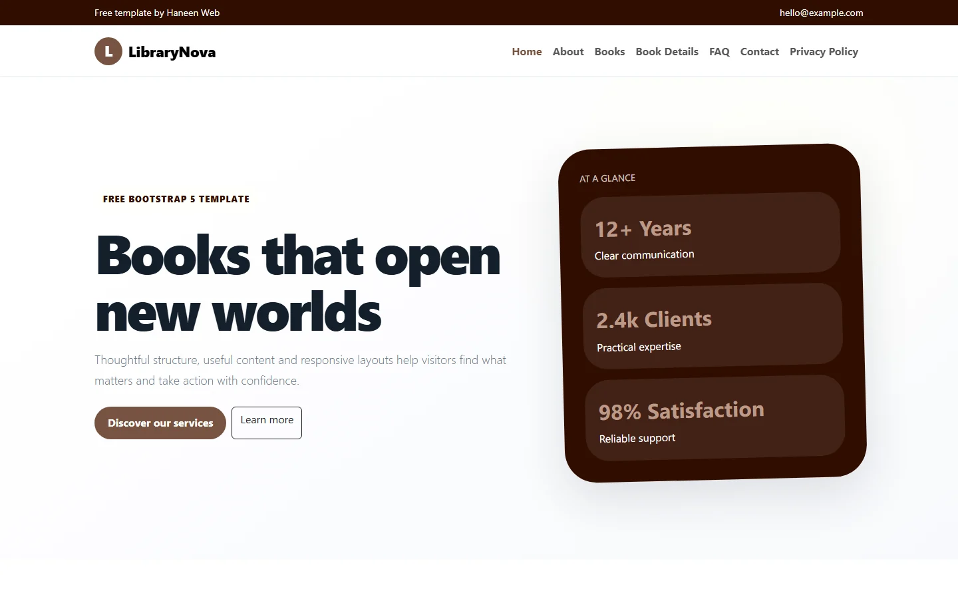Open the Contact nav link

point(759,51)
